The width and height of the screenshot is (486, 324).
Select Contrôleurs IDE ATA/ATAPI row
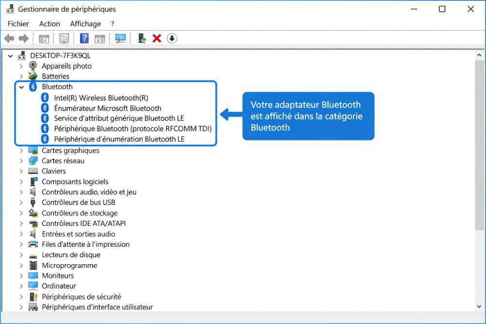point(84,223)
